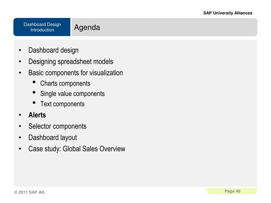Click the Agenda title heading

pos(87,27)
